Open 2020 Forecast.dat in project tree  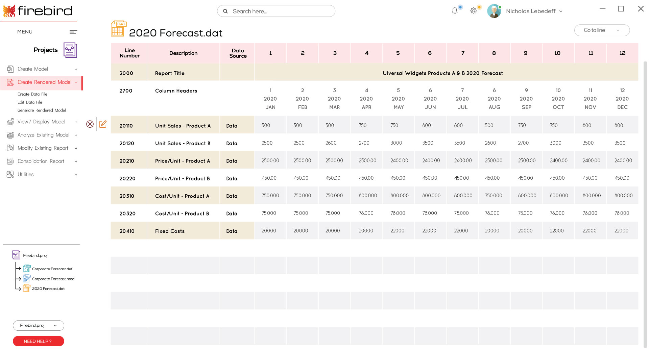pyautogui.click(x=48, y=289)
